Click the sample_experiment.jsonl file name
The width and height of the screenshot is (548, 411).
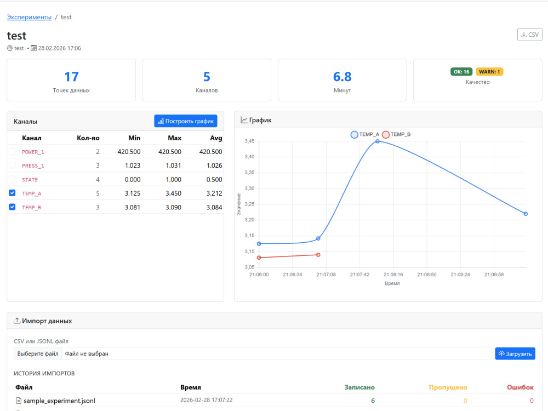[x=59, y=401]
